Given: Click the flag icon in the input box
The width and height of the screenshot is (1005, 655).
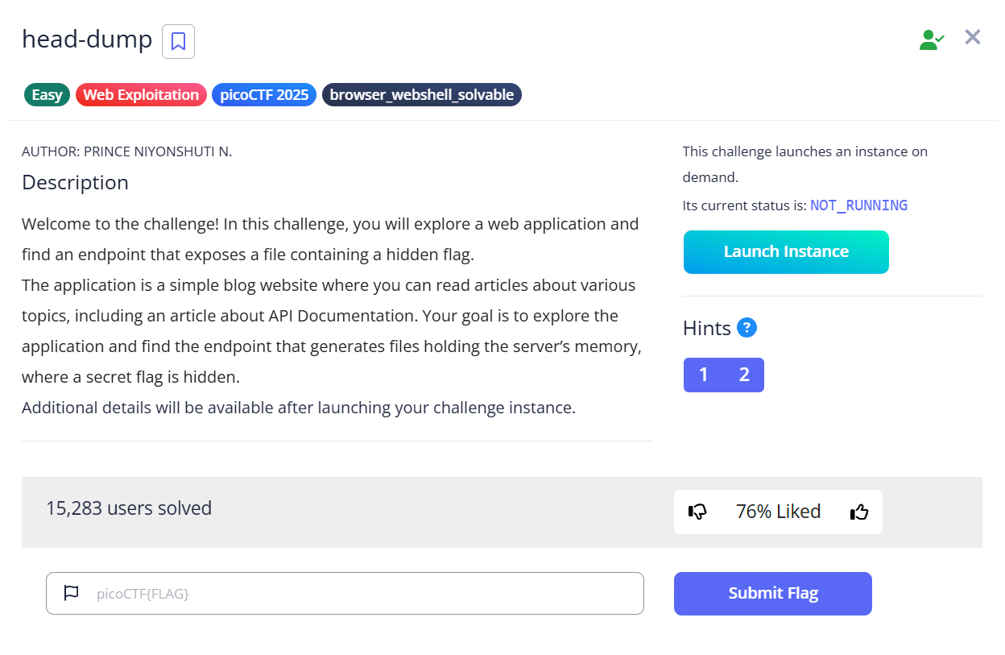Looking at the screenshot, I should 71,594.
